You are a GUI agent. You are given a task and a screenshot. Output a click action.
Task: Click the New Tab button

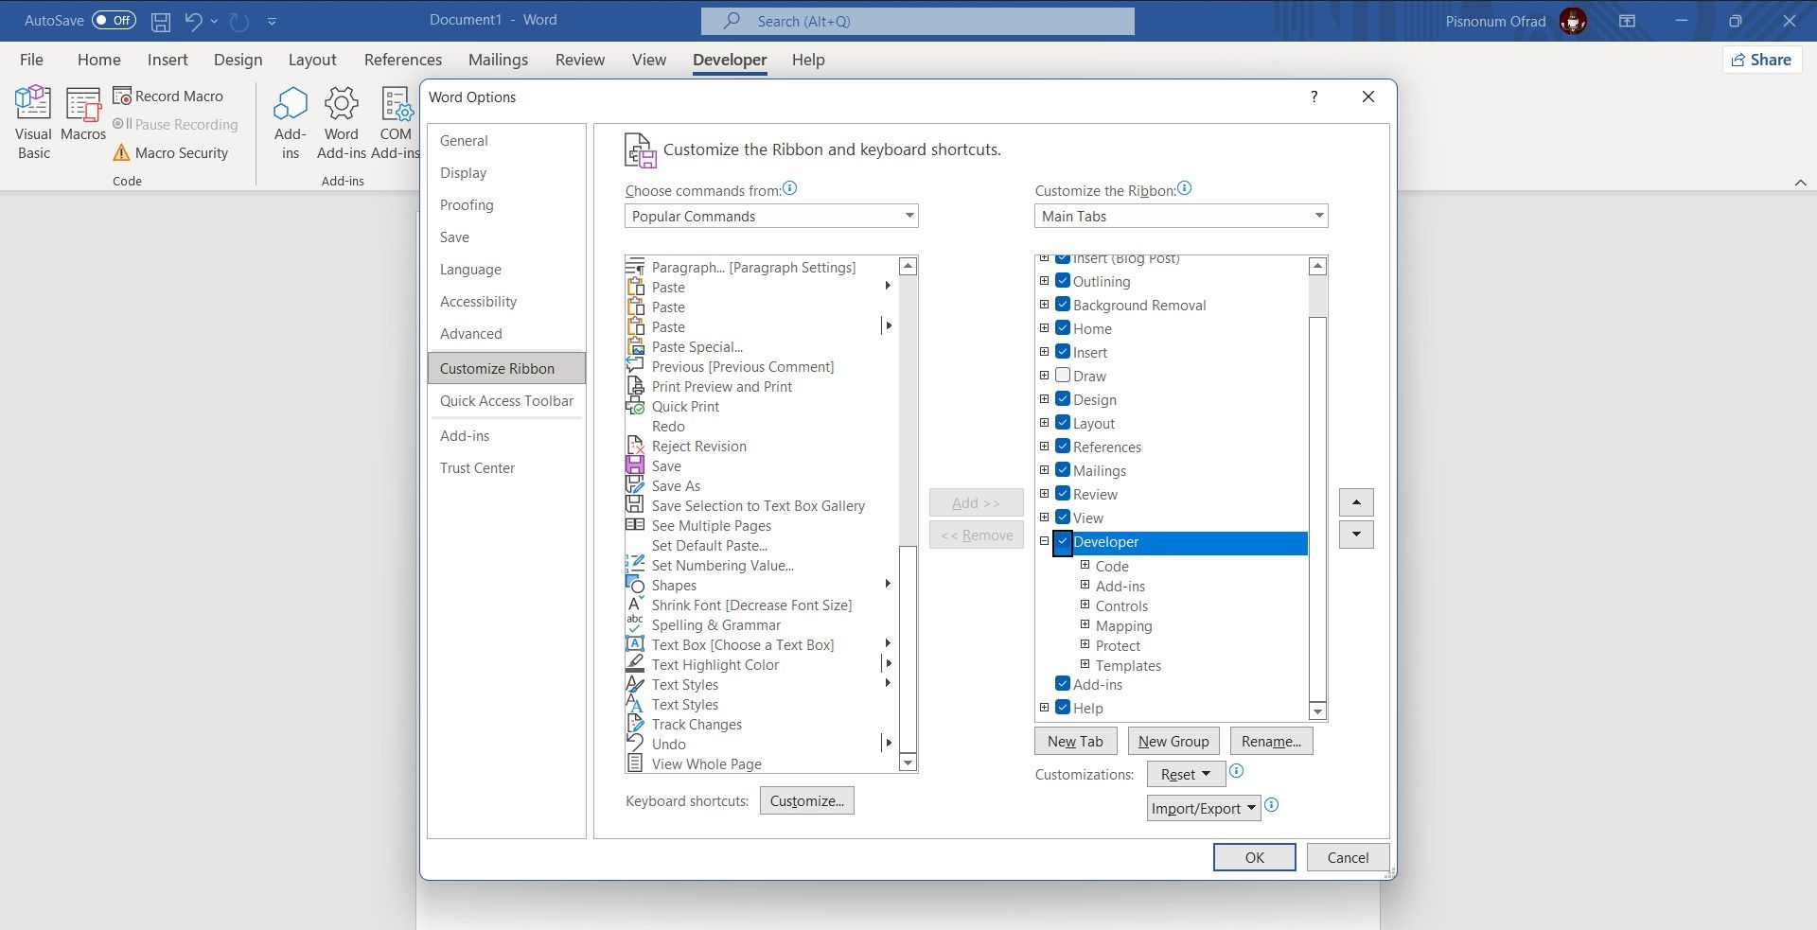pos(1074,740)
